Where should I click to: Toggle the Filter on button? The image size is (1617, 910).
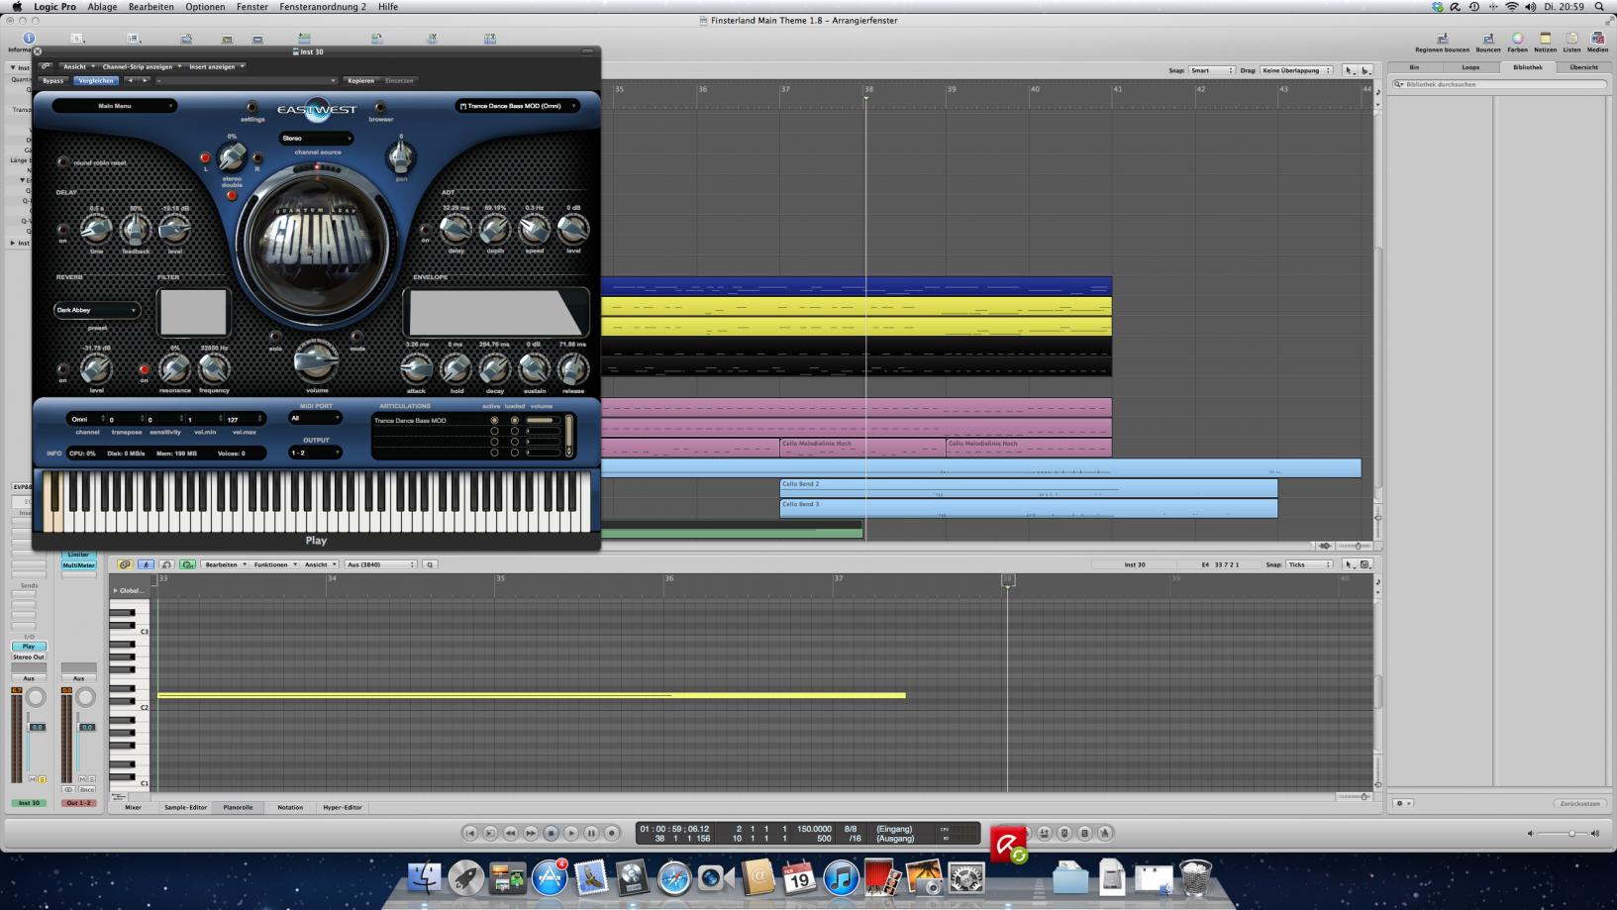(x=144, y=369)
